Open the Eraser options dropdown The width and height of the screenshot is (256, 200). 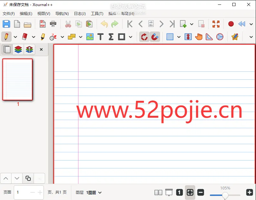coord(34,37)
